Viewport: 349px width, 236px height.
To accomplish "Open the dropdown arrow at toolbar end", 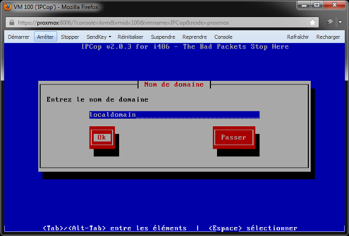I will [x=340, y=22].
